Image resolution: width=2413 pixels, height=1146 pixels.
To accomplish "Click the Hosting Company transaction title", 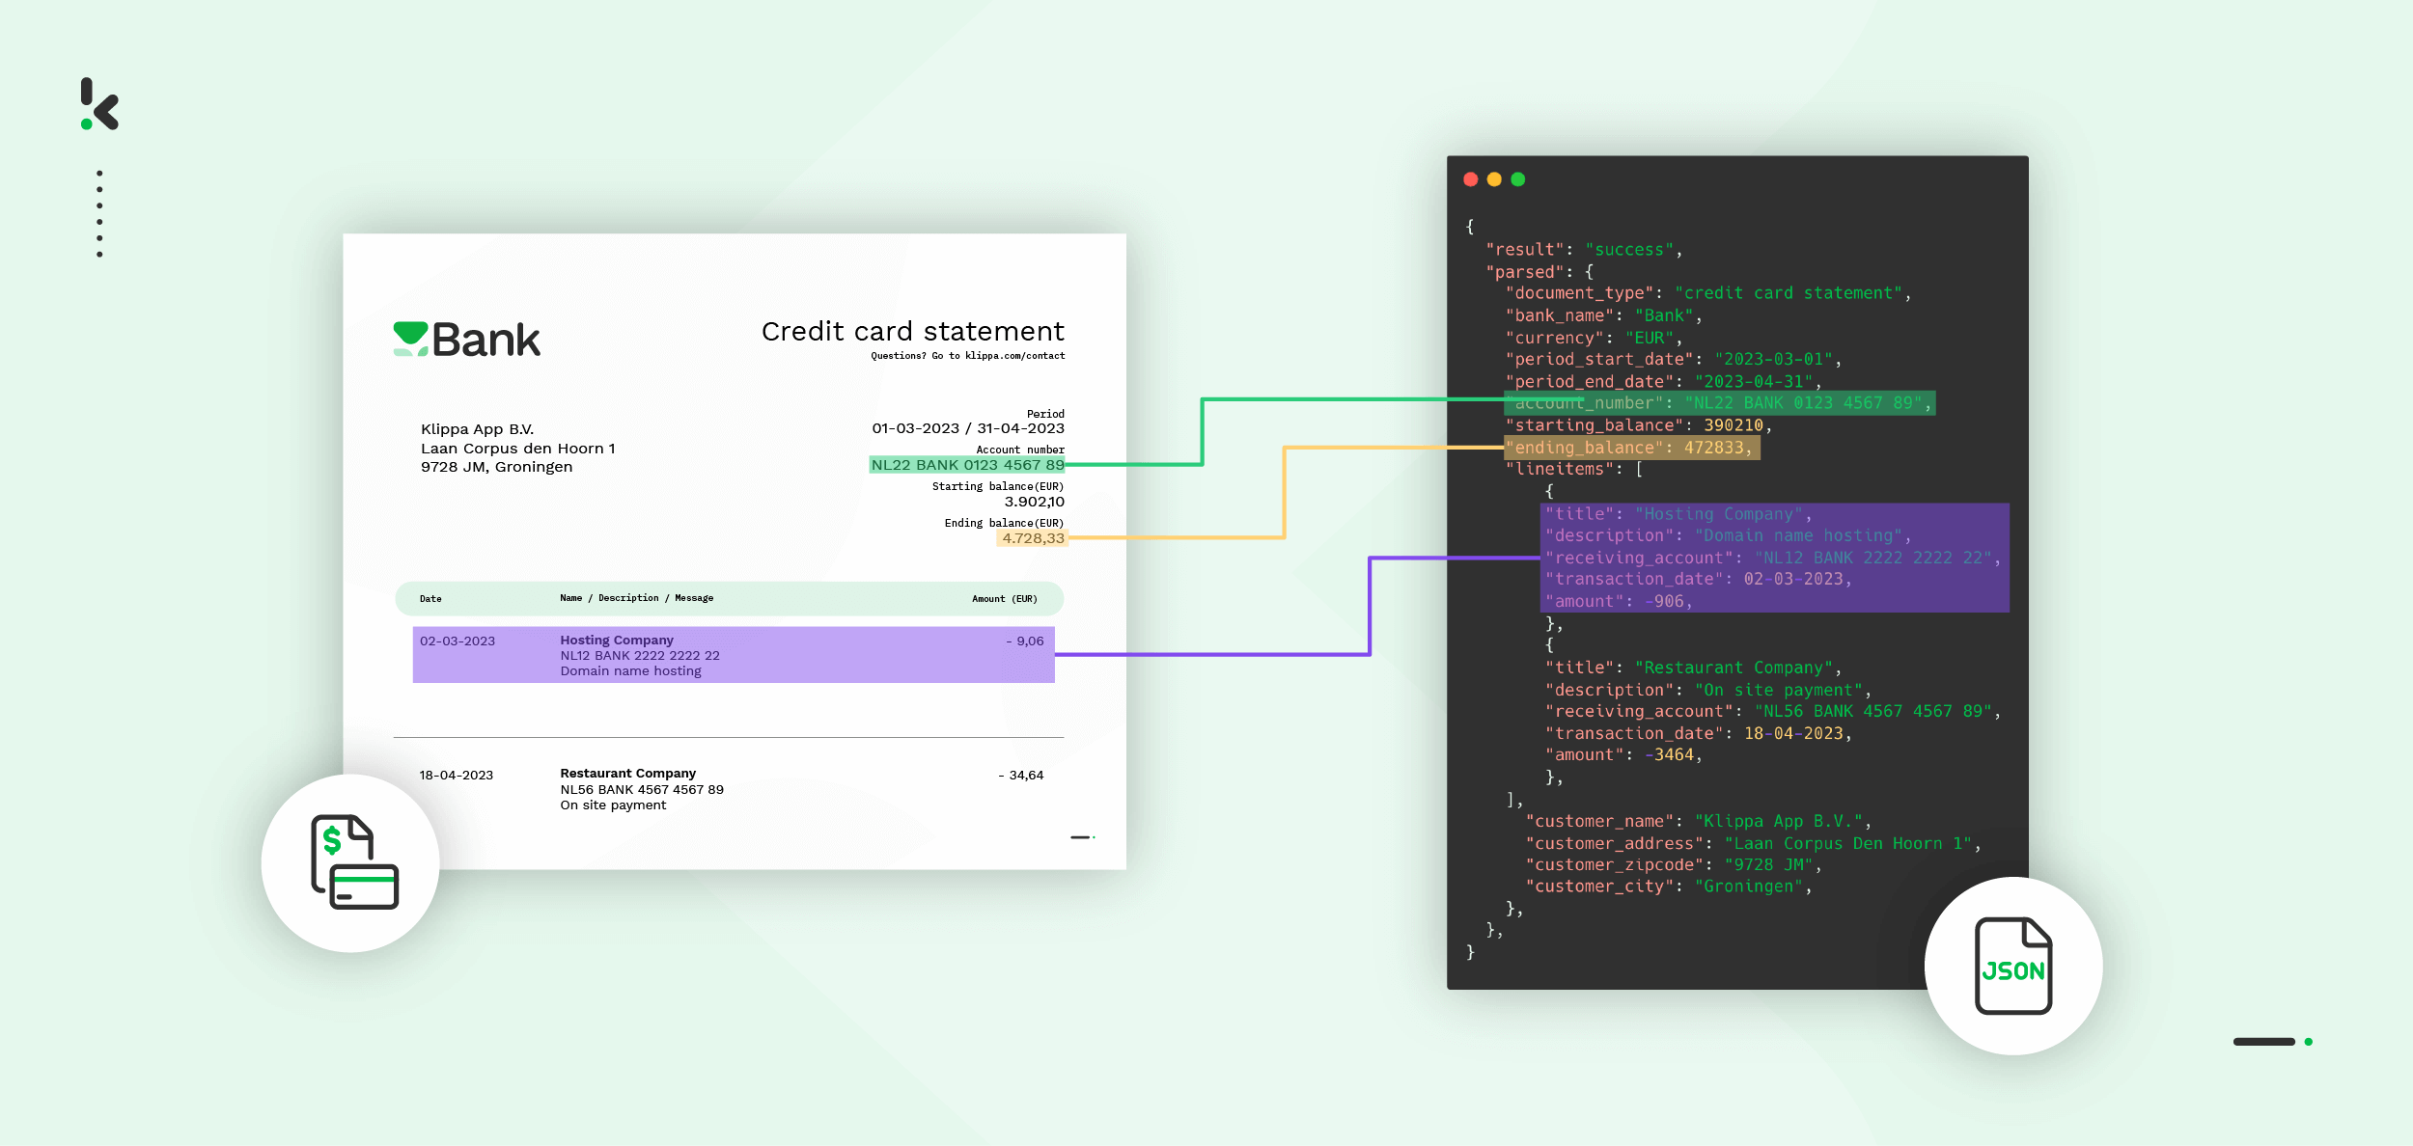I will click(617, 640).
